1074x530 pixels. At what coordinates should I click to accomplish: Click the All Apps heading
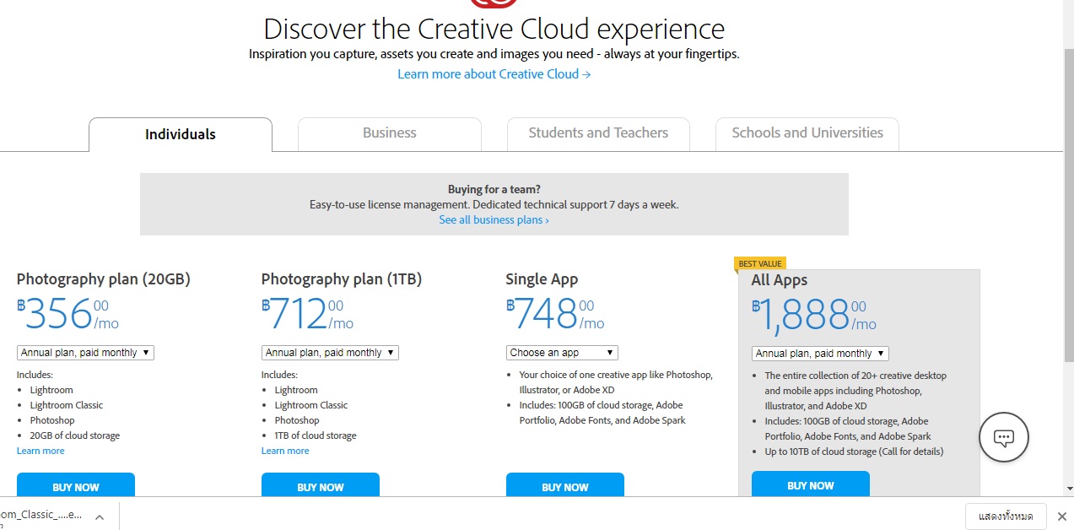(x=780, y=280)
